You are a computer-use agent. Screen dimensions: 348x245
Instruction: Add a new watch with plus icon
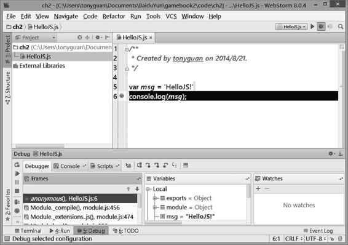[x=258, y=189]
